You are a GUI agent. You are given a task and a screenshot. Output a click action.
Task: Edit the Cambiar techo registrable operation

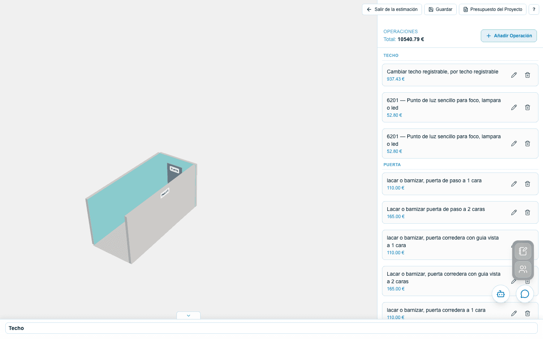[514, 75]
